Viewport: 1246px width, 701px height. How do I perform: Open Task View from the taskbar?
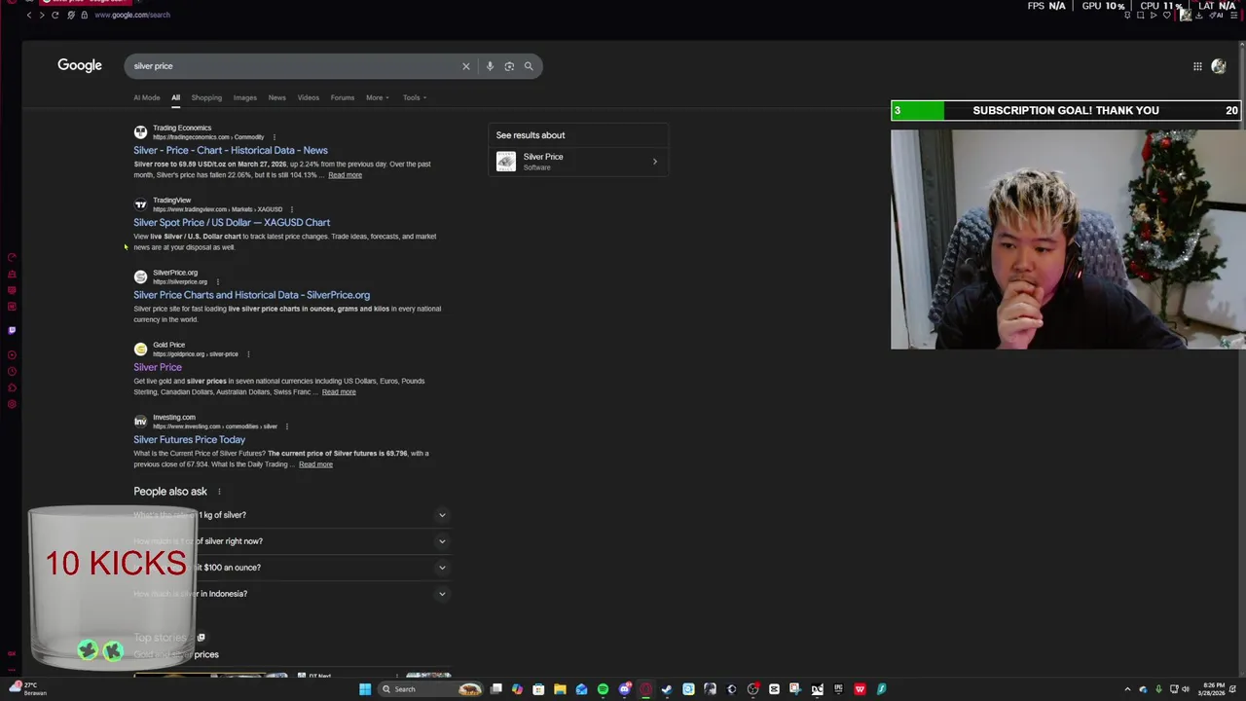[x=496, y=689]
